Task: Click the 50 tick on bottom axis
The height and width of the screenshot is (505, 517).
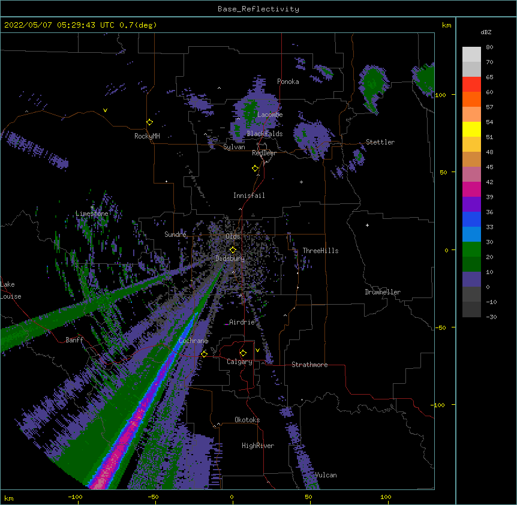Action: click(308, 497)
